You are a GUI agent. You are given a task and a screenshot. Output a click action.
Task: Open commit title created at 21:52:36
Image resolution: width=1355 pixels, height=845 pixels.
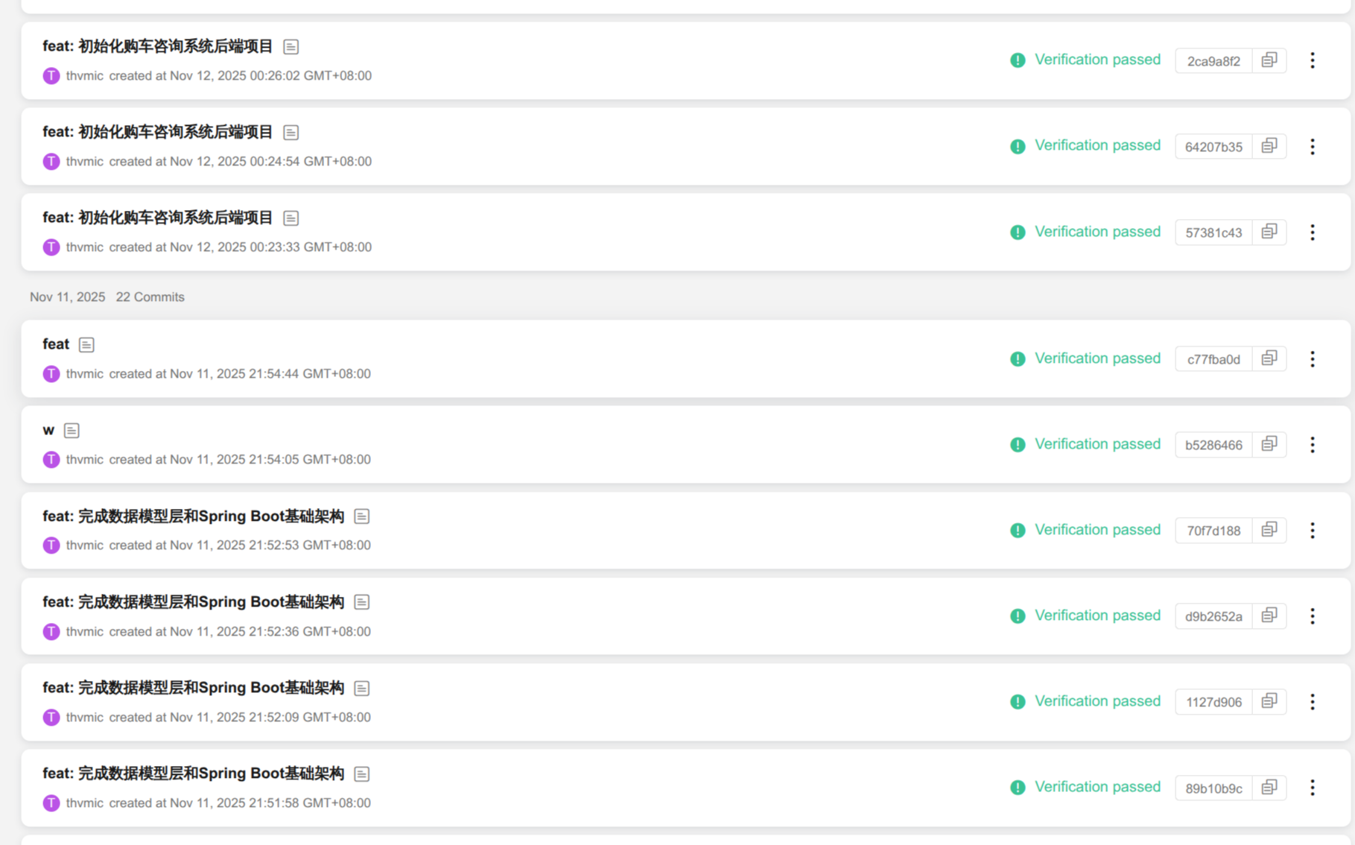193,601
